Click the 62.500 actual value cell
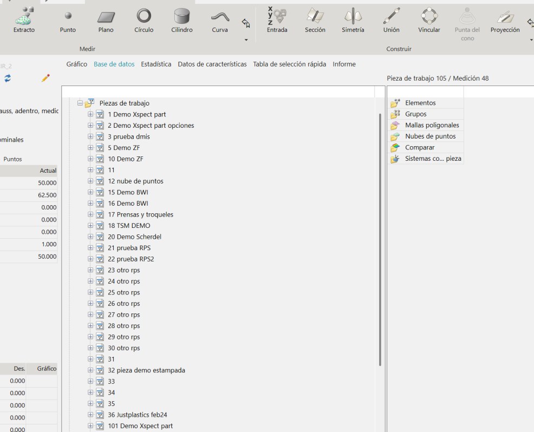This screenshot has height=432, width=534. (x=47, y=195)
